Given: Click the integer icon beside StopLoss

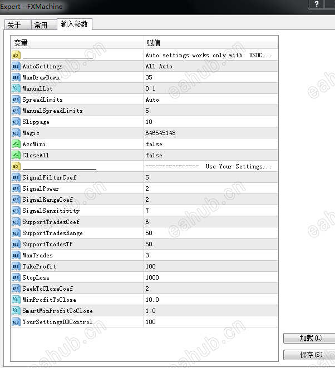Looking at the screenshot, I should pos(16,277).
